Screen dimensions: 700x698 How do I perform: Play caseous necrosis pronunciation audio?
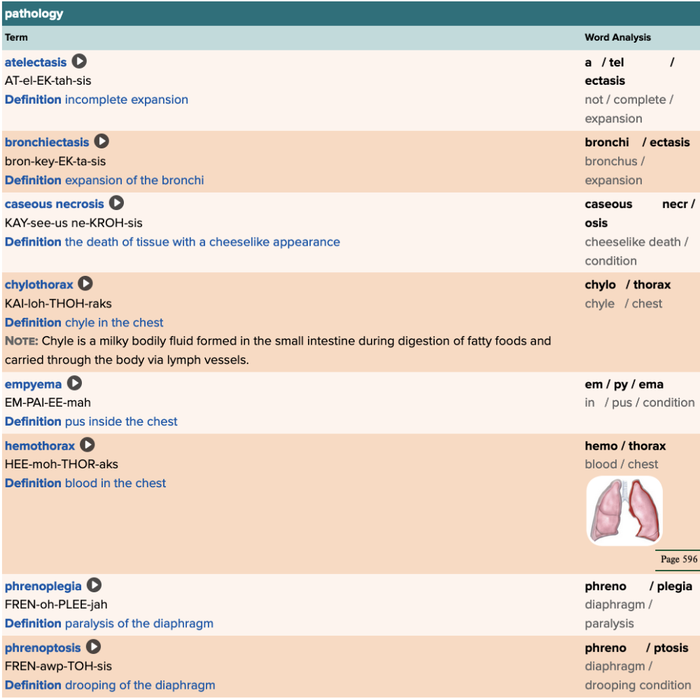(117, 204)
